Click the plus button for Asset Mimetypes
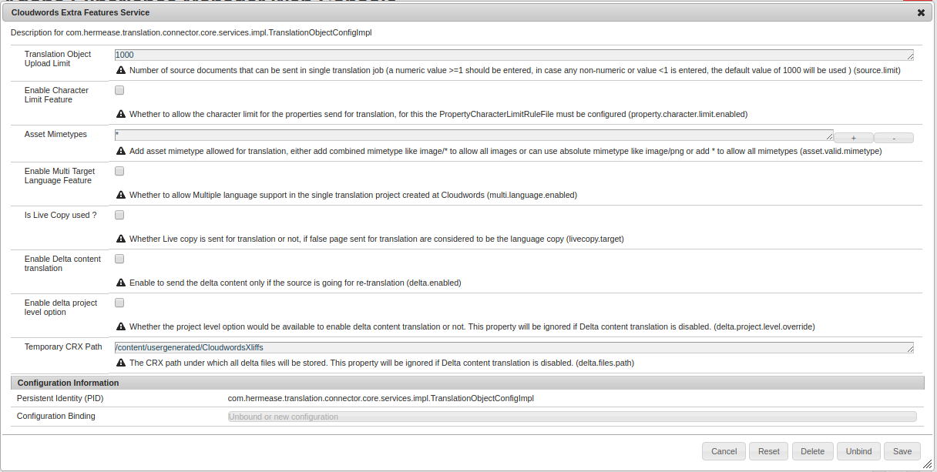The image size is (937, 472). 853,138
